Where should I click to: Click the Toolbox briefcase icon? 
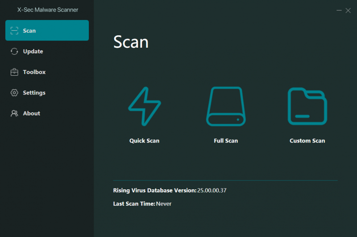(x=14, y=72)
